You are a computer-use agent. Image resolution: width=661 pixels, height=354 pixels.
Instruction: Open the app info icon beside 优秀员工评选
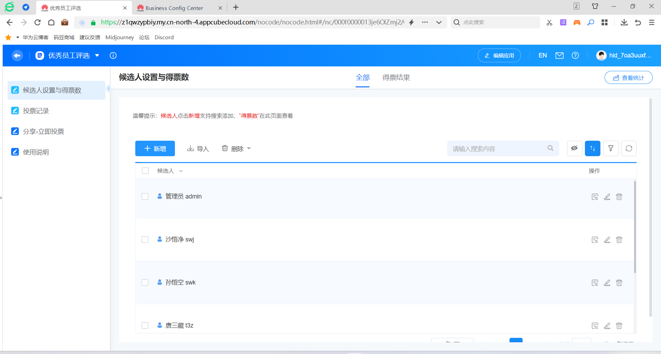113,55
